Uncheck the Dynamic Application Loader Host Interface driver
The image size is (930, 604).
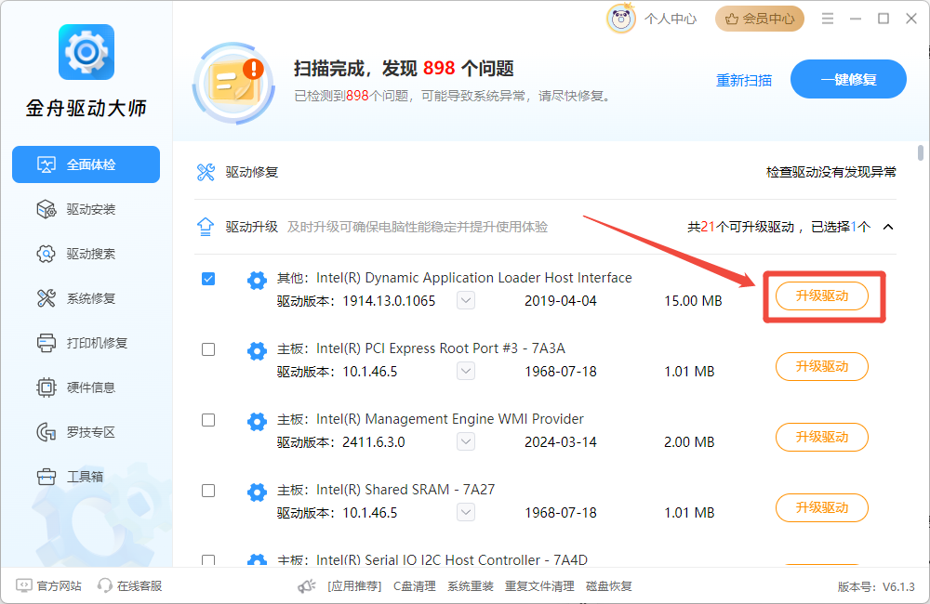click(208, 279)
